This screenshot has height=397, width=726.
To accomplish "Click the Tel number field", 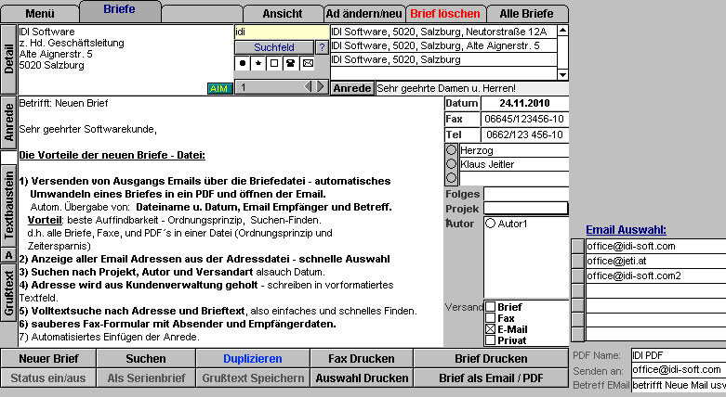I will 524,134.
